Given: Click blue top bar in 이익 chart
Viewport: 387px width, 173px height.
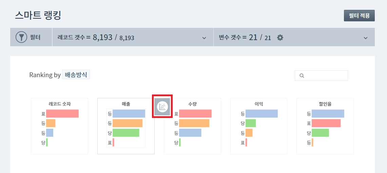Looking at the screenshot, I should click(262, 114).
